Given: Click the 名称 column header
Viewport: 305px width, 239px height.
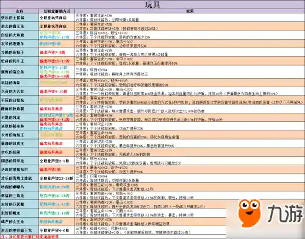Looking at the screenshot, I should (x=20, y=11).
